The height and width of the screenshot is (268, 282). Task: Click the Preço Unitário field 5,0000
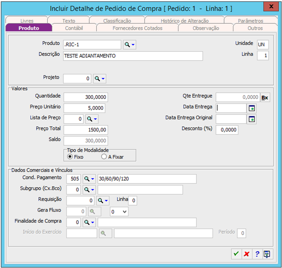[84, 108]
